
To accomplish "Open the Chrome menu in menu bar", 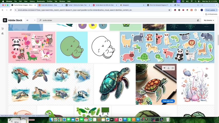I will [9, 1].
